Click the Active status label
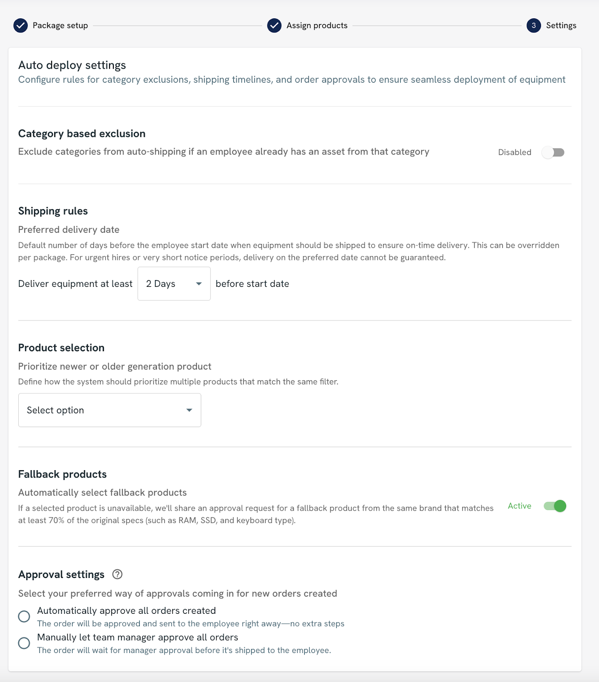This screenshot has width=599, height=682. point(519,506)
